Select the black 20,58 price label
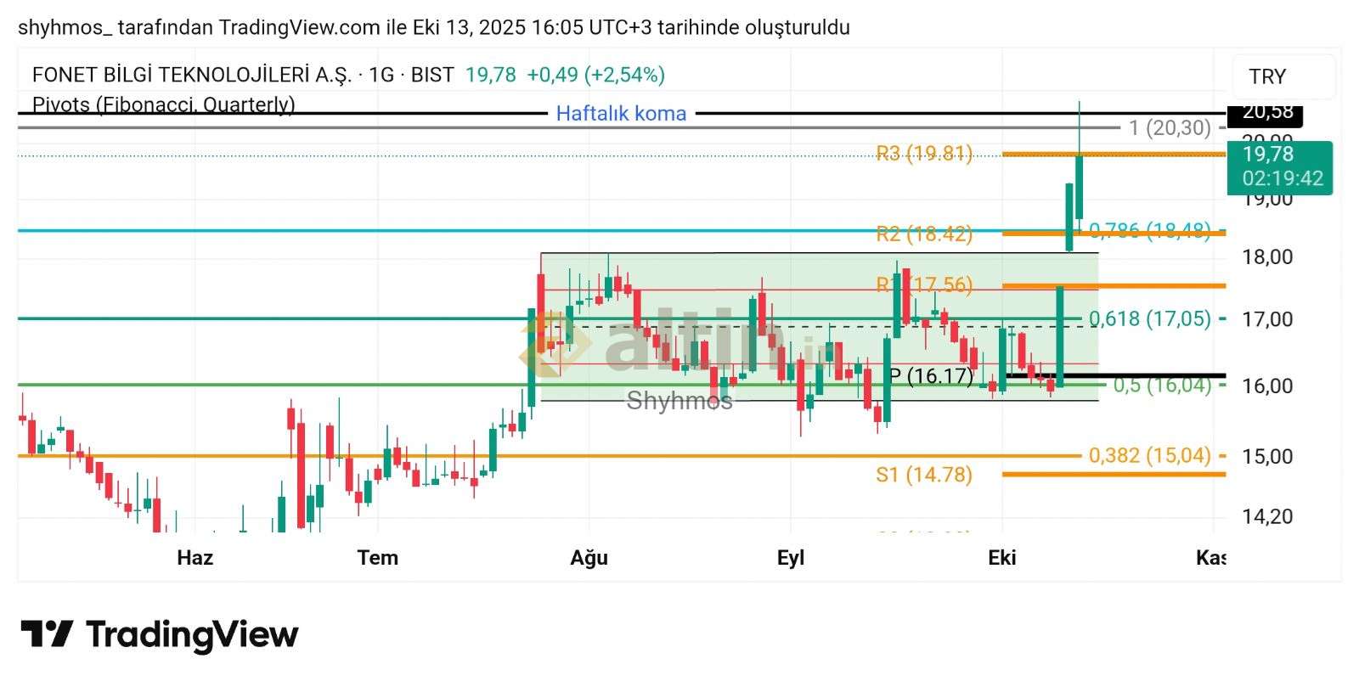1359x687 pixels. coord(1266,112)
